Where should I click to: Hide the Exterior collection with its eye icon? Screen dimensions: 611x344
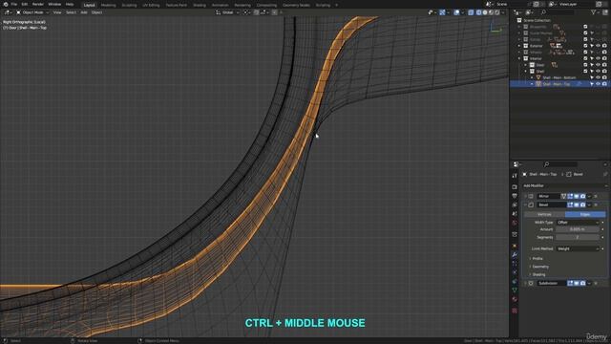(599, 46)
